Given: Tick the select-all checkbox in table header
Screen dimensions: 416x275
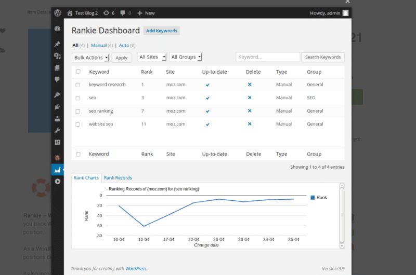Looking at the screenshot, I should point(78,72).
